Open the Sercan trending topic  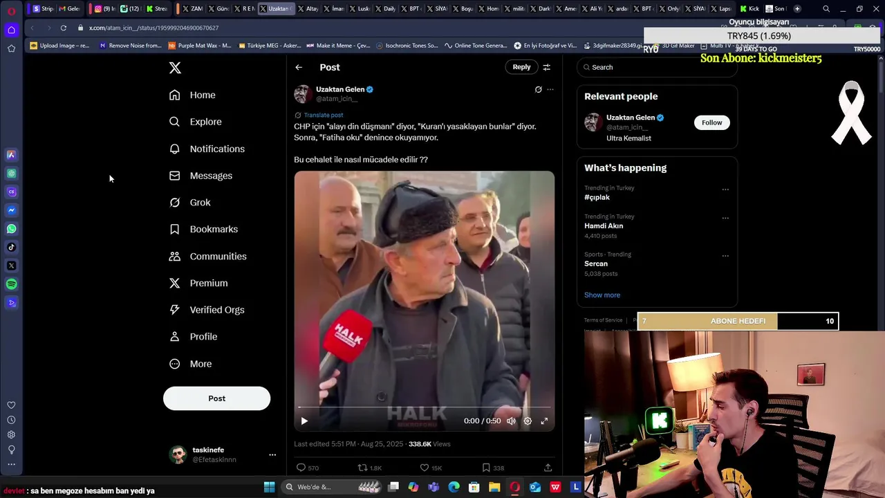[596, 264]
